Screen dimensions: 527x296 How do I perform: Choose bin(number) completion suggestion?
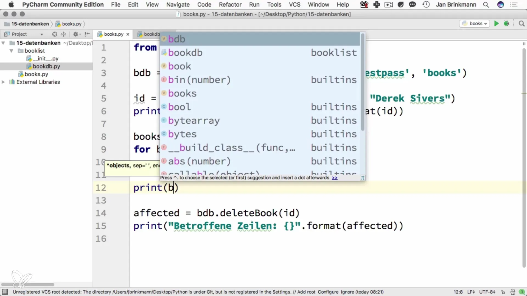(x=260, y=79)
